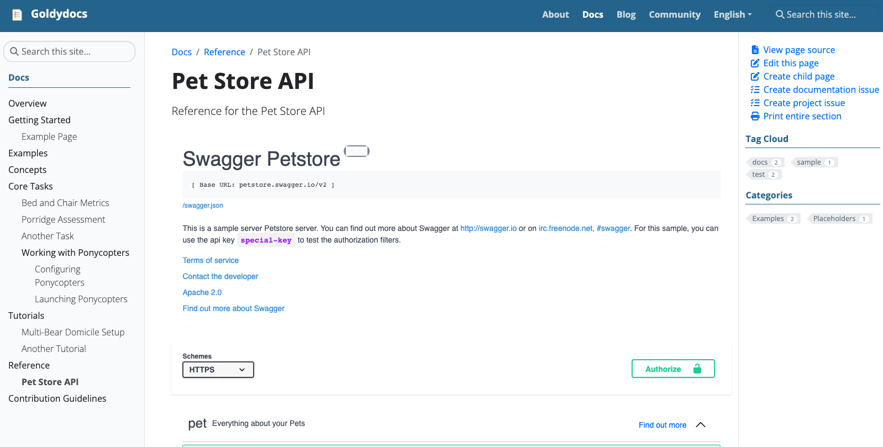The width and height of the screenshot is (883, 447).
Task: Click the Swagger Petstore version badge
Action: click(x=356, y=151)
